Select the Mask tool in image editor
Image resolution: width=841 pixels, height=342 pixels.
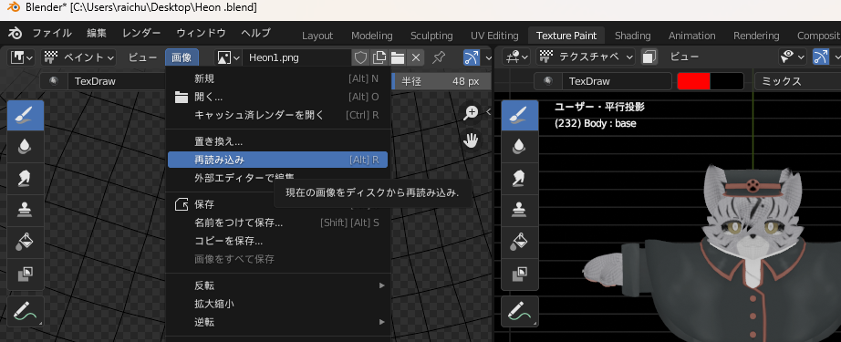click(26, 274)
